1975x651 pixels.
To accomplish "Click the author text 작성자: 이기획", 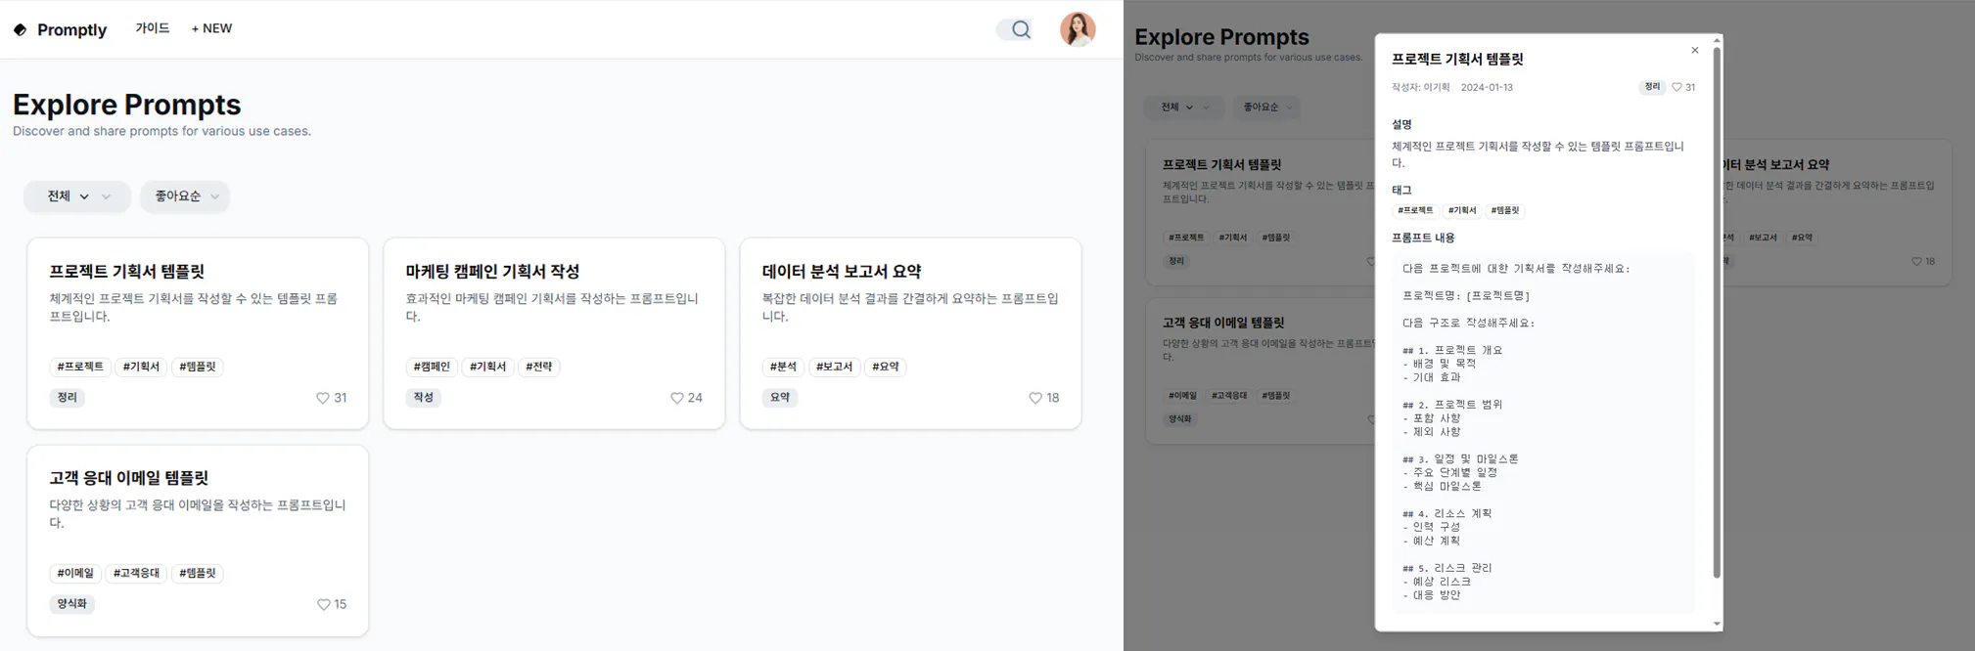I will tap(1421, 87).
